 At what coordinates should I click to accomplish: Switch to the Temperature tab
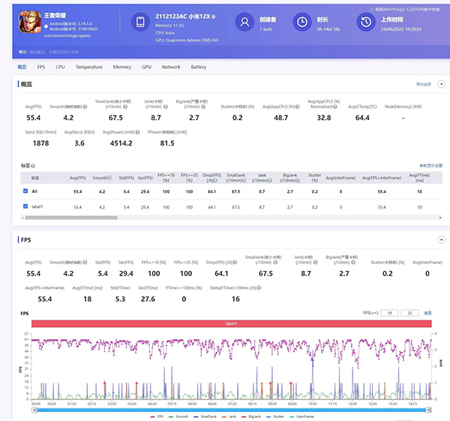88,67
